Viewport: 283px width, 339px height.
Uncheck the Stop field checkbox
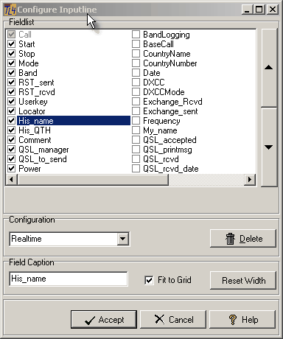(12, 54)
